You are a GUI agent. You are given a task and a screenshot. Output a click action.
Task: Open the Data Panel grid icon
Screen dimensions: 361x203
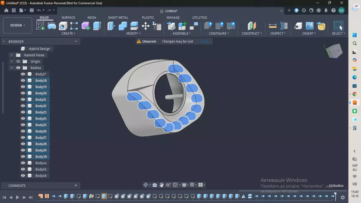pyautogui.click(x=14, y=10)
